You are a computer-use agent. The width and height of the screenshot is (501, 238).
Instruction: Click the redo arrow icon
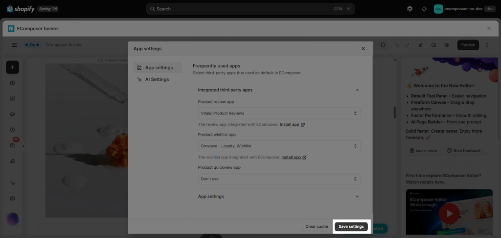(407, 45)
